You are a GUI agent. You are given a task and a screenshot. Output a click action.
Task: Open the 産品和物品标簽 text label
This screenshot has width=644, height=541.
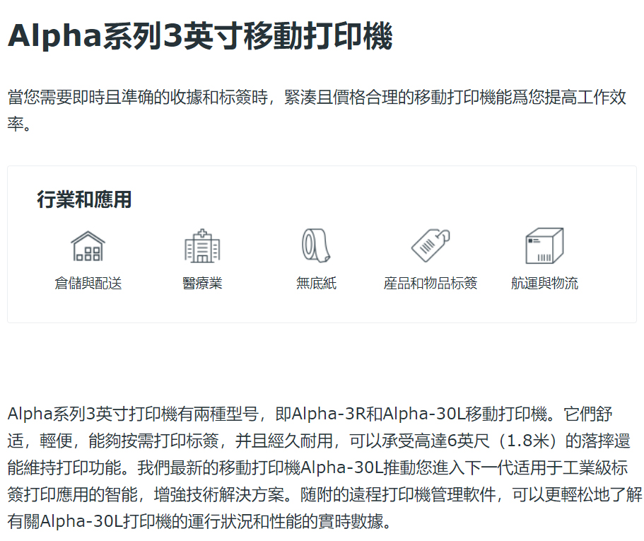(x=431, y=284)
